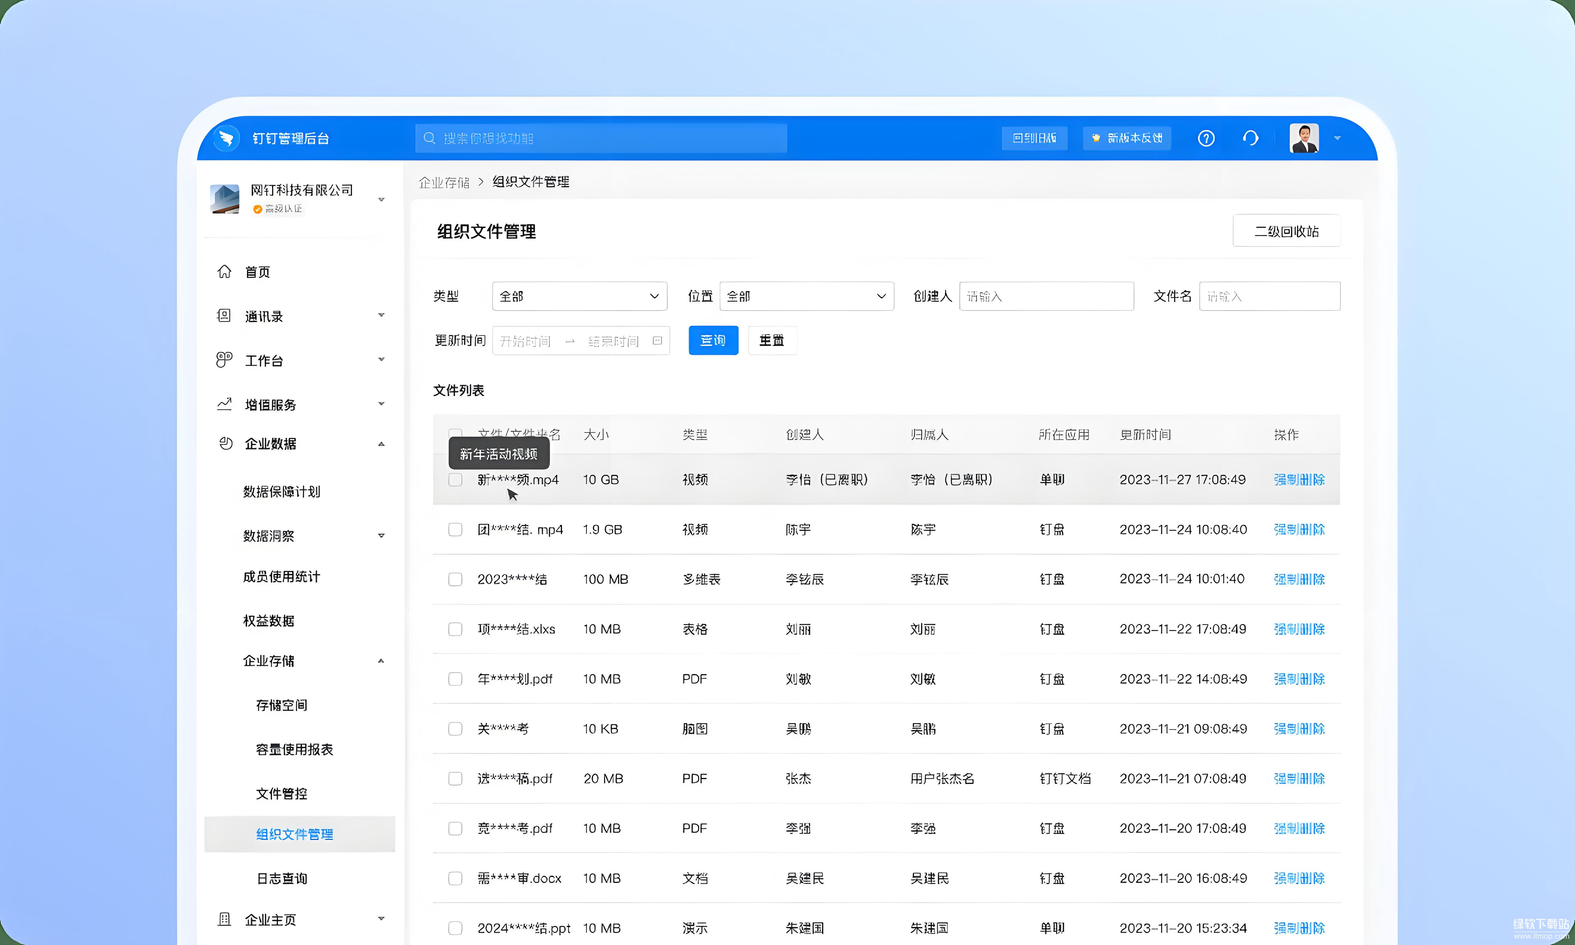The width and height of the screenshot is (1575, 945).
Task: Open the user avatar in header
Action: click(x=1304, y=138)
